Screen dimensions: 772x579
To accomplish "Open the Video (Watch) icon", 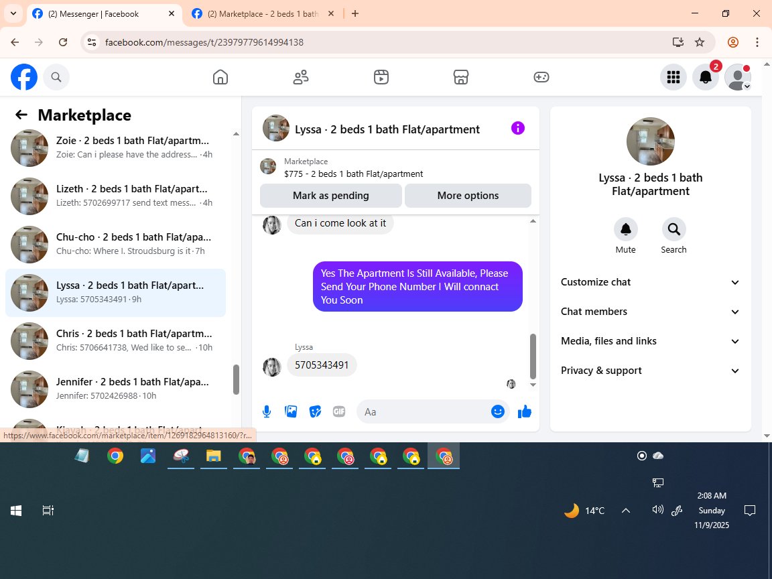I will point(381,77).
